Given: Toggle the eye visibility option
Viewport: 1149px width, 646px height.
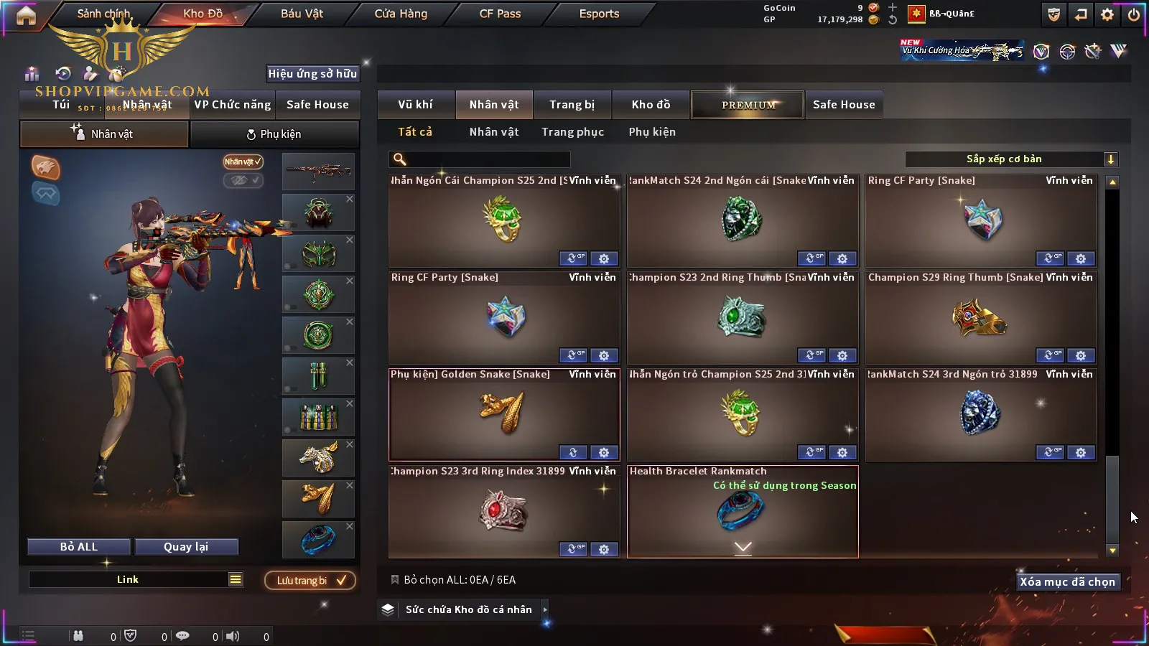Looking at the screenshot, I should (243, 180).
